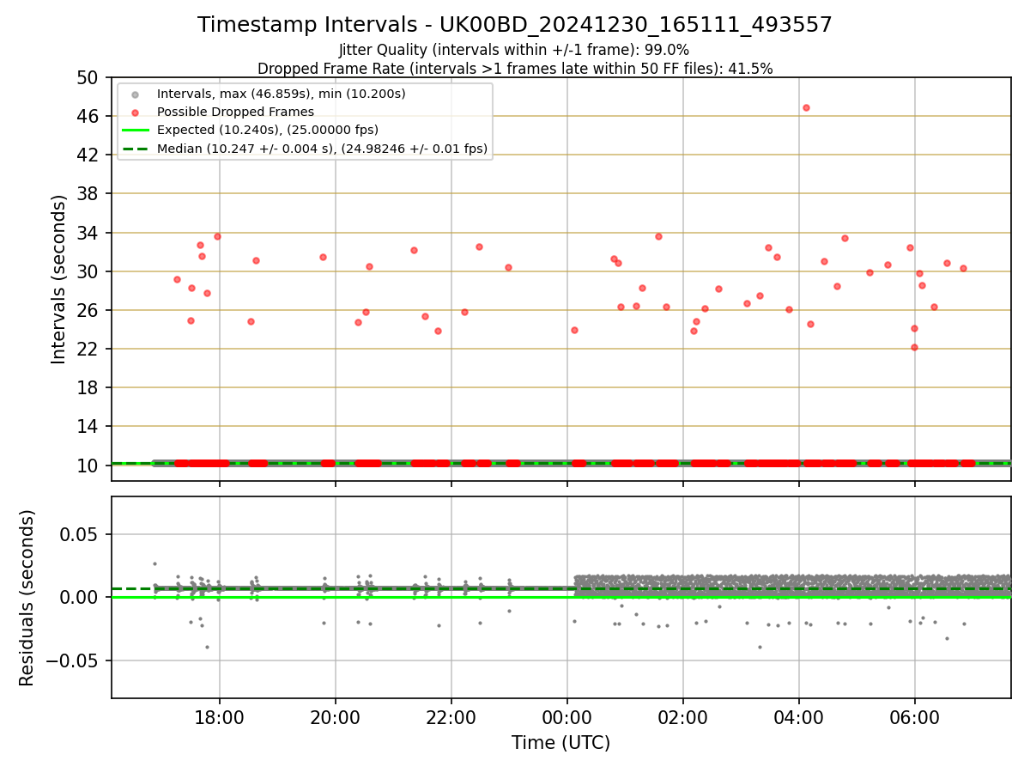
Task: Select legend text 'Intervals, max (46.859s), min (10.200s)'
Action: 281,94
